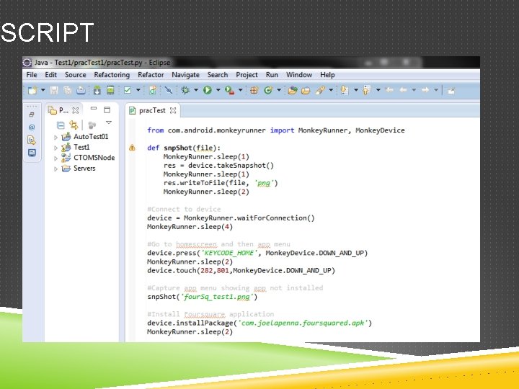Click the Skip All Breakpoints icon
This screenshot has height=389, width=519.
[x=169, y=90]
